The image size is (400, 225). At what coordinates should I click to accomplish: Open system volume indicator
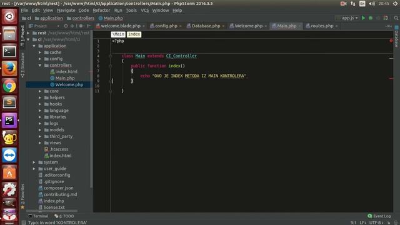pos(372,4)
